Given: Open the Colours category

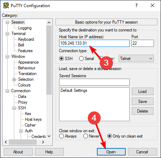Looking at the screenshot, I should (x=24, y=85).
